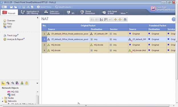The width and height of the screenshot is (178, 107).
Task: Select the VPN Communities lock tab icon
Action: (27, 83)
